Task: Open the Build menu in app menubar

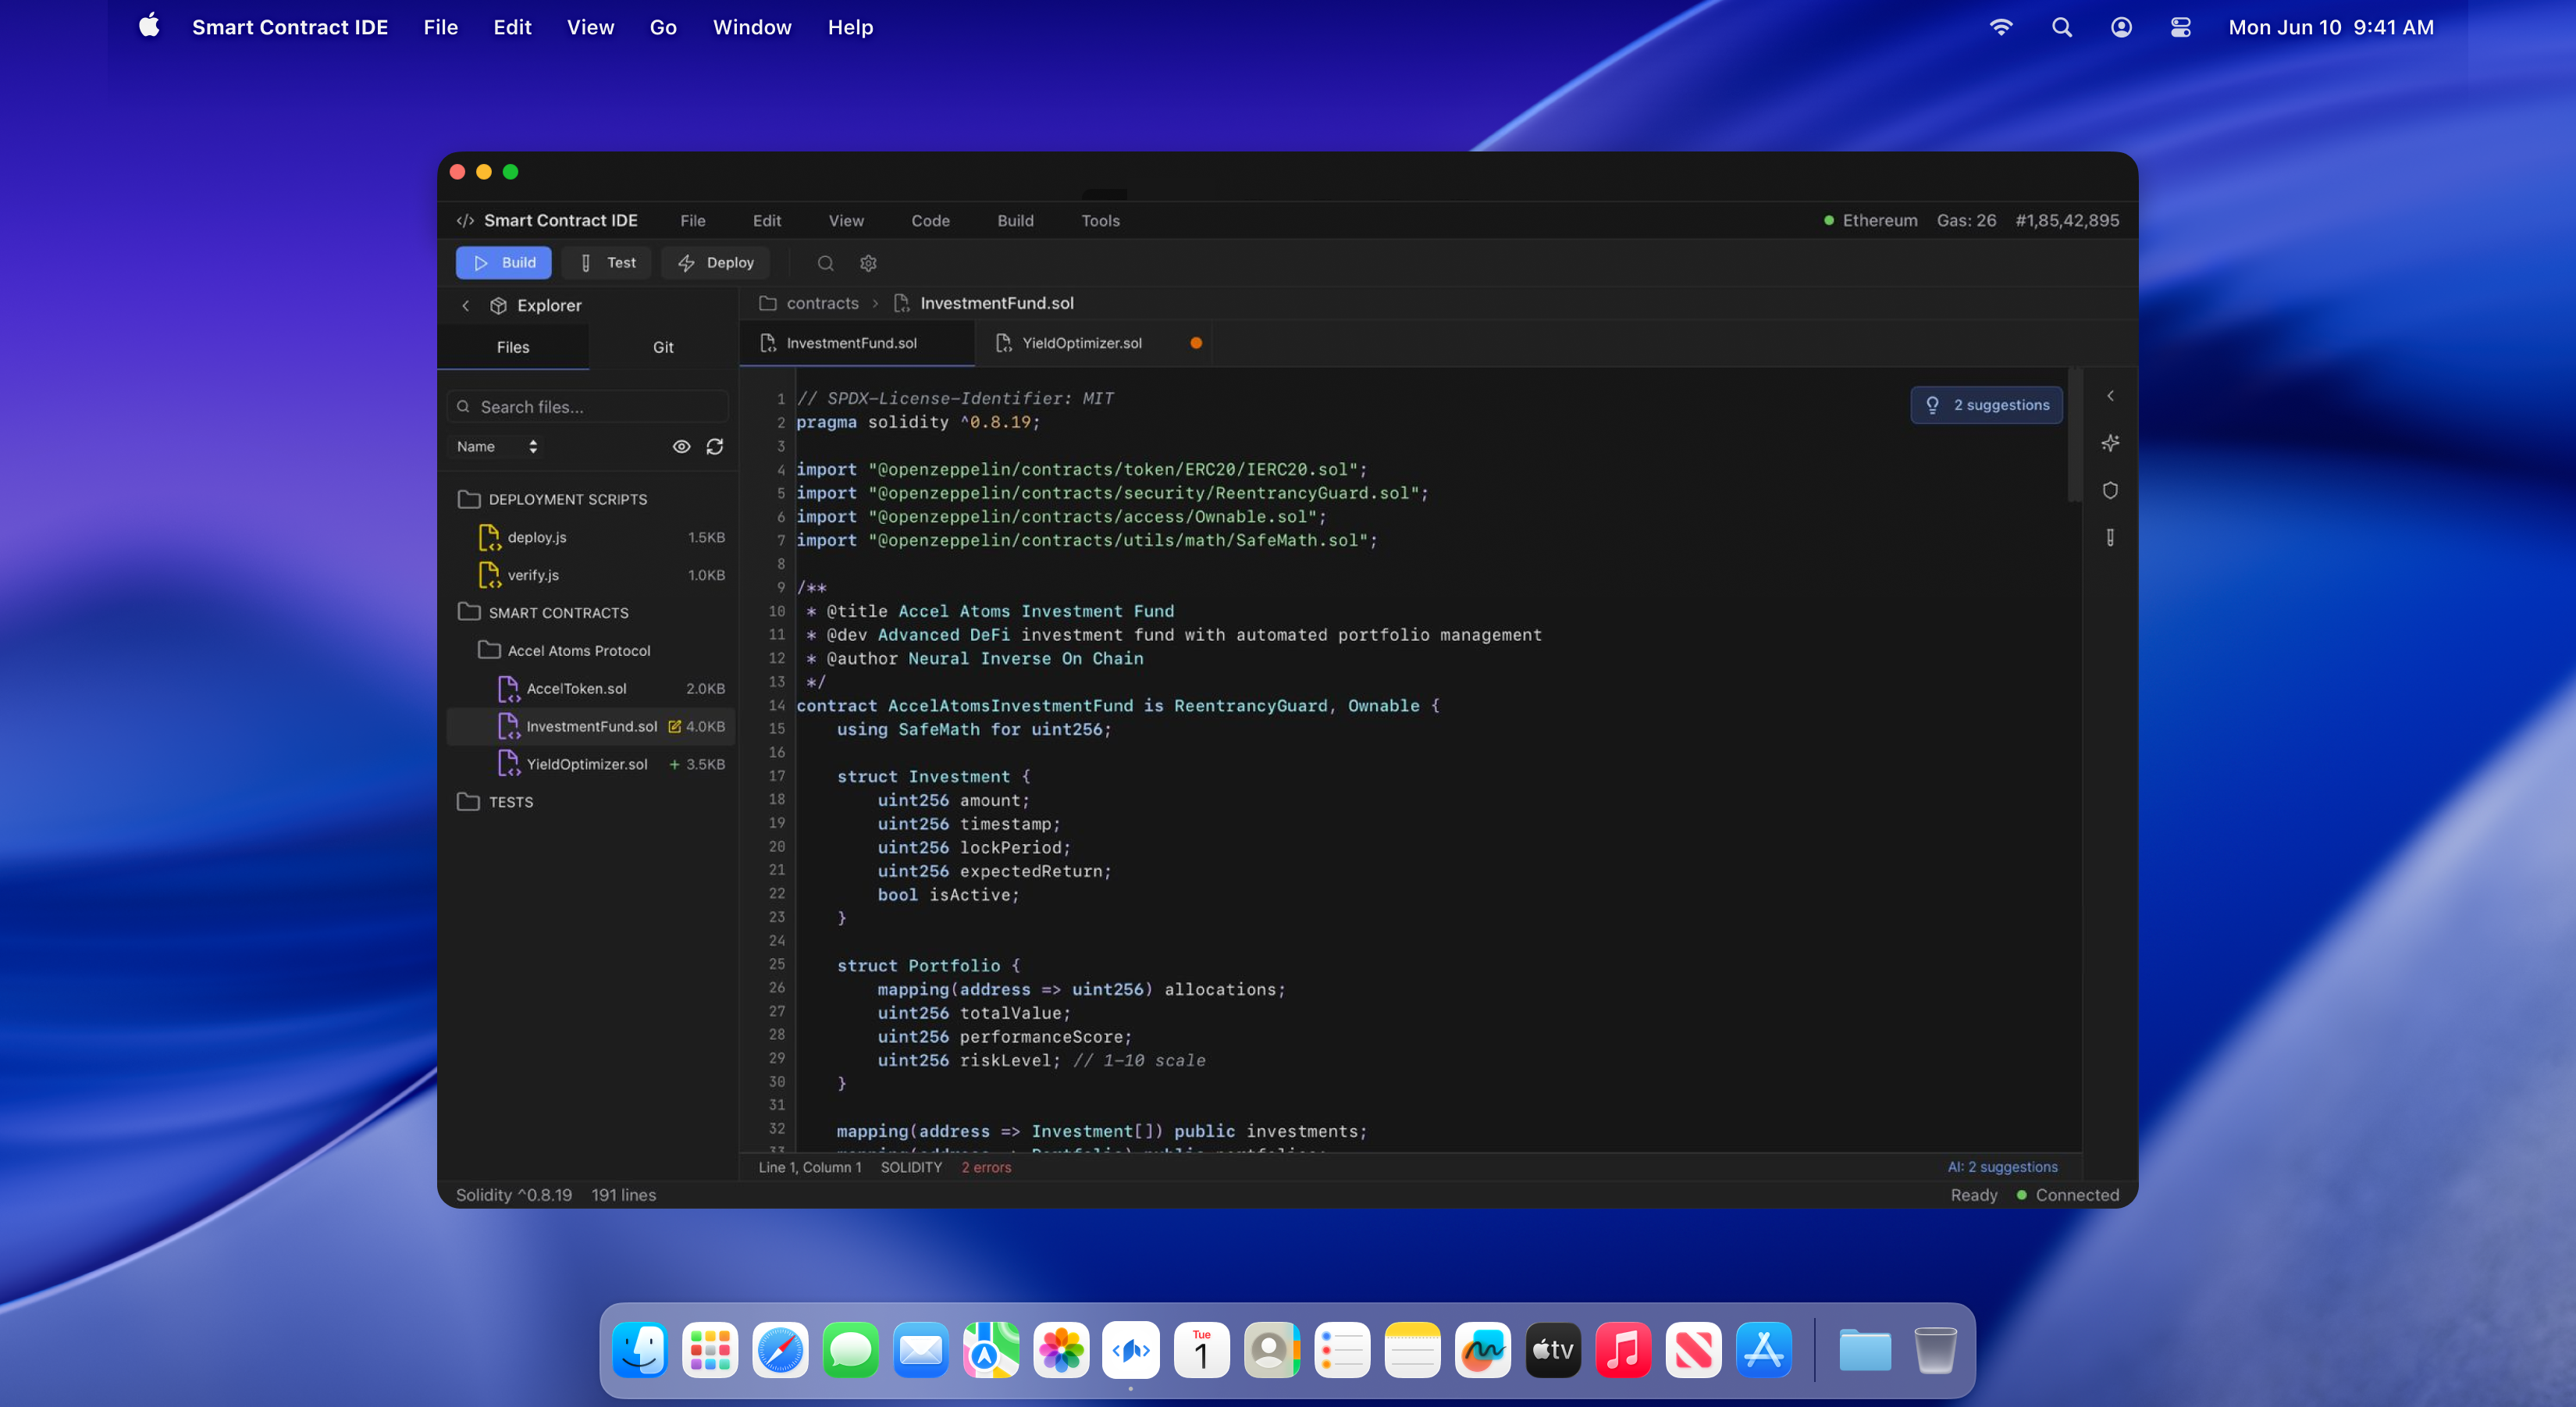Action: pyautogui.click(x=1015, y=221)
